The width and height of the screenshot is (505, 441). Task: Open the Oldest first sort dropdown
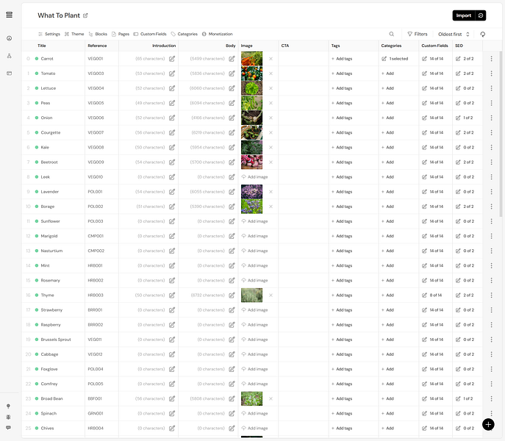[454, 34]
